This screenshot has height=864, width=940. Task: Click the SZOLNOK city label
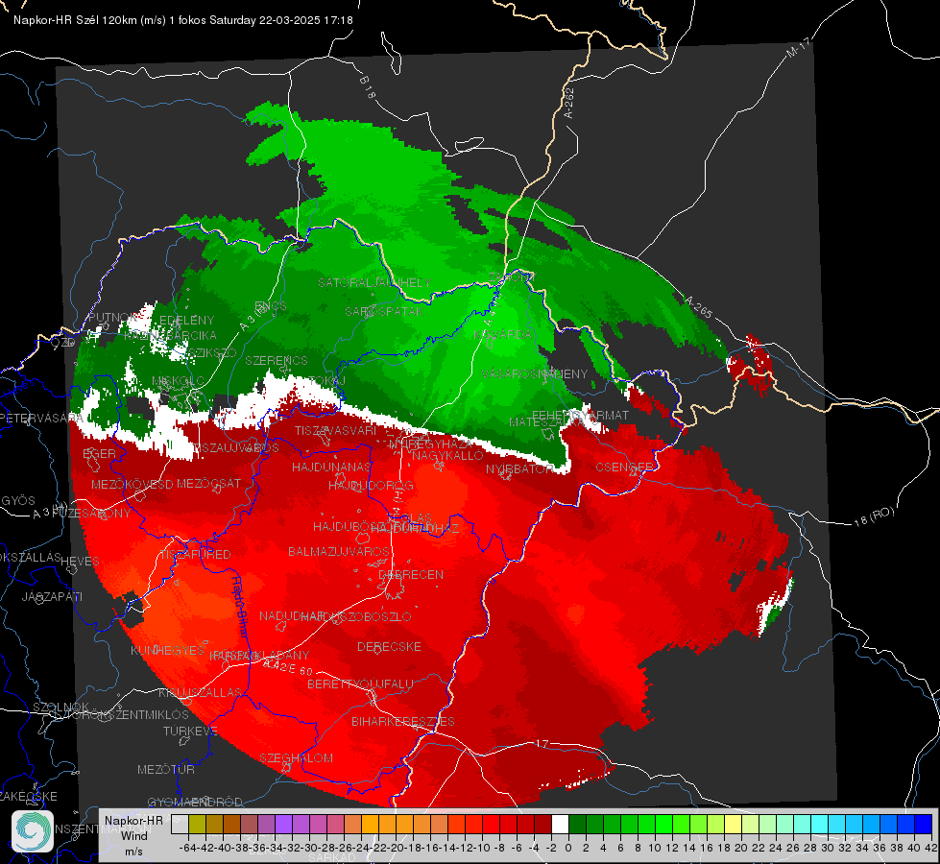[61, 707]
